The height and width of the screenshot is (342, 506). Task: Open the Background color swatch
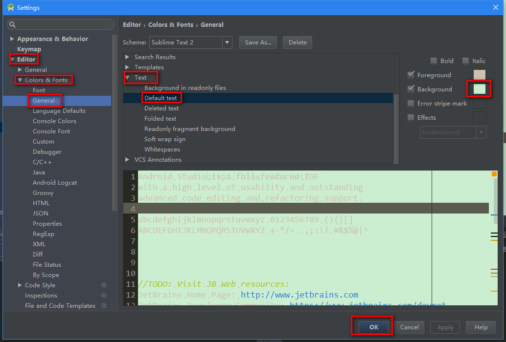coord(479,89)
